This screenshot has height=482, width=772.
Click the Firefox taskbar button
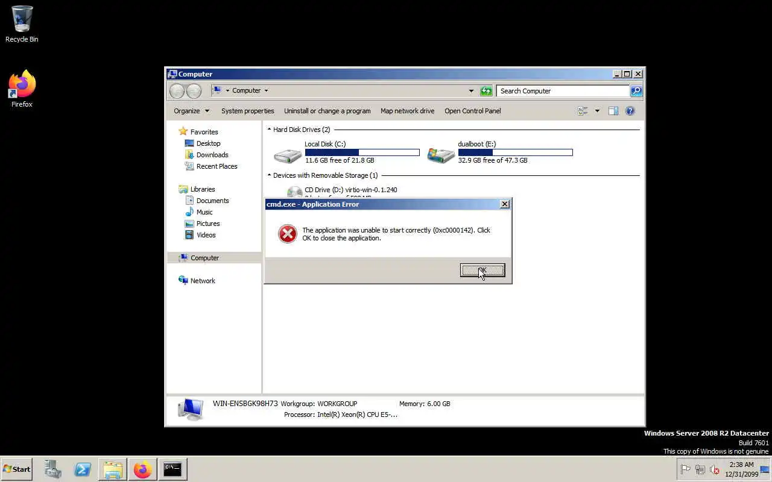pyautogui.click(x=142, y=469)
